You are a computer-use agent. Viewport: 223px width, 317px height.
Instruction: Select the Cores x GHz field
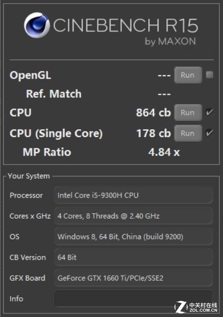click(x=133, y=216)
